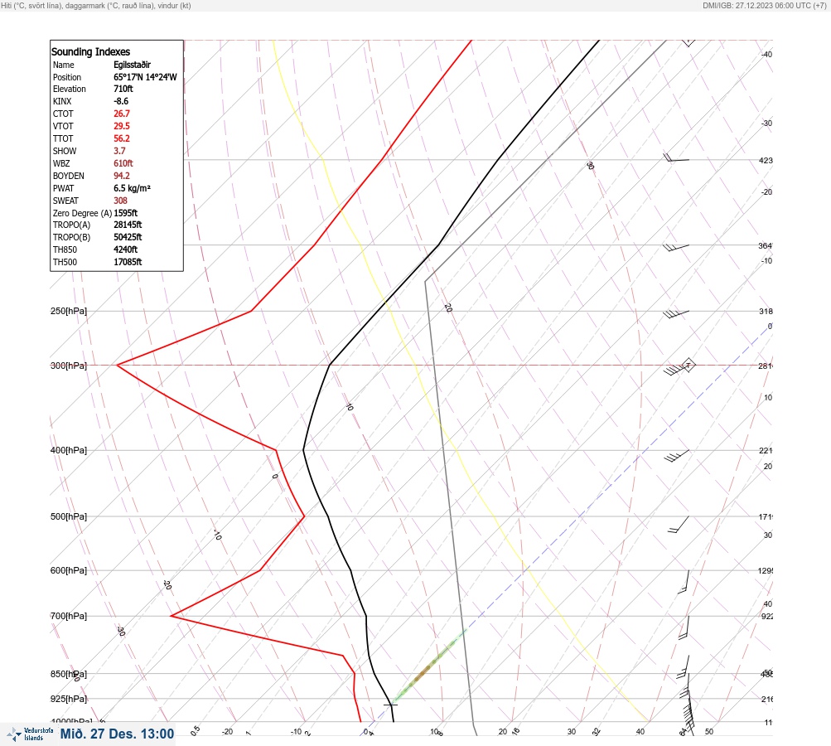The width and height of the screenshot is (831, 746).
Task: Click the SHOW value '3.7'
Action: coord(119,151)
